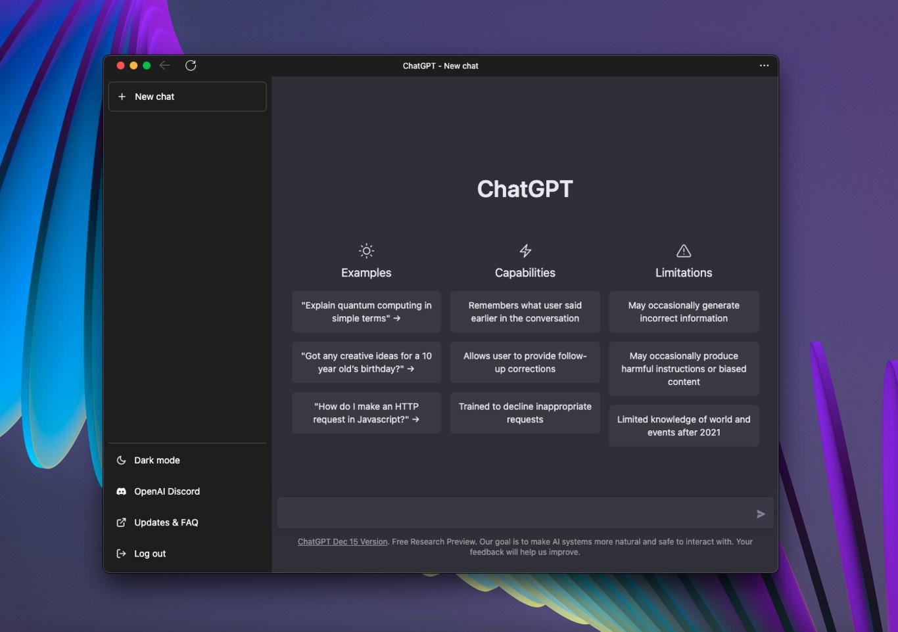Click the "Trained to decline inappropriate requests" card
This screenshot has width=898, height=632.
pos(525,413)
